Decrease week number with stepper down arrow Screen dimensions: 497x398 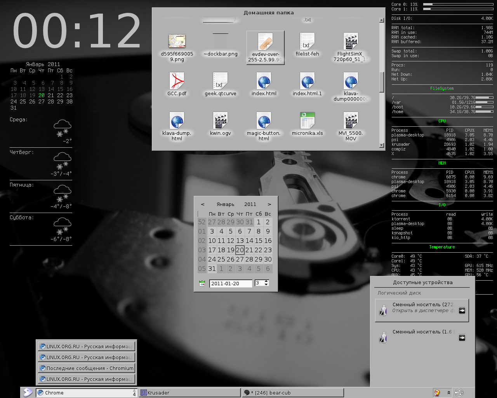[x=266, y=285]
